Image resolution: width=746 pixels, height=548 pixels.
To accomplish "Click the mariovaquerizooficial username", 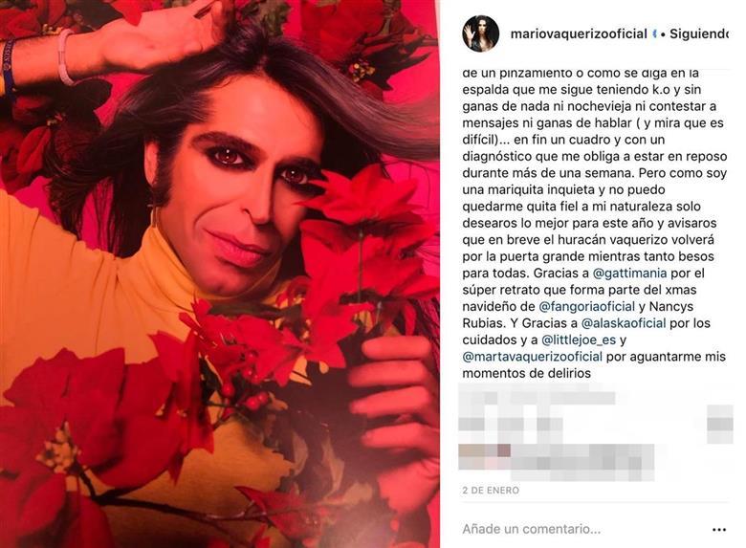I will click(x=579, y=34).
